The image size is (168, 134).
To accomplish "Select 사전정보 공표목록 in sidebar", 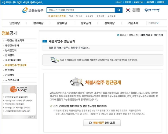I will [x=15, y=41].
